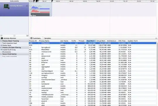Select process ID 619 row
Viewport: 158px width, 106px height.
coord(92,45)
